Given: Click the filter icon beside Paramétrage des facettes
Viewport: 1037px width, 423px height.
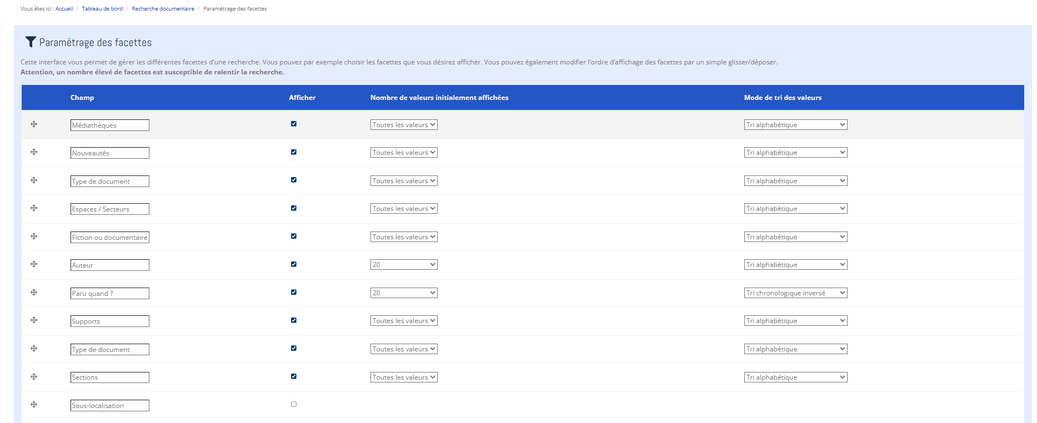Looking at the screenshot, I should tap(31, 42).
